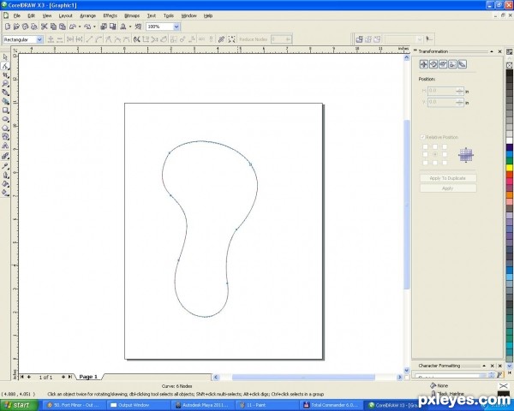Image resolution: width=514 pixels, height=411 pixels.
Task: Open Scale and Mirror tab in Transformation docker
Action: click(443, 64)
